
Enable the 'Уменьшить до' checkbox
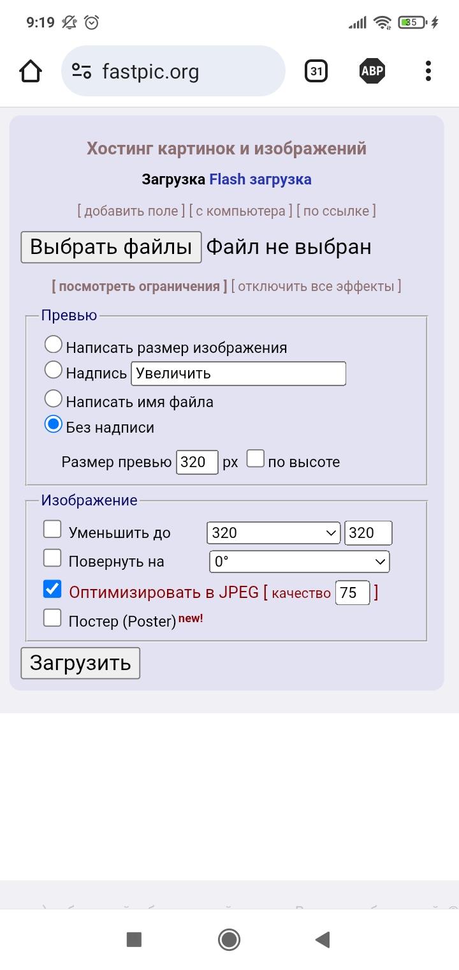[52, 530]
